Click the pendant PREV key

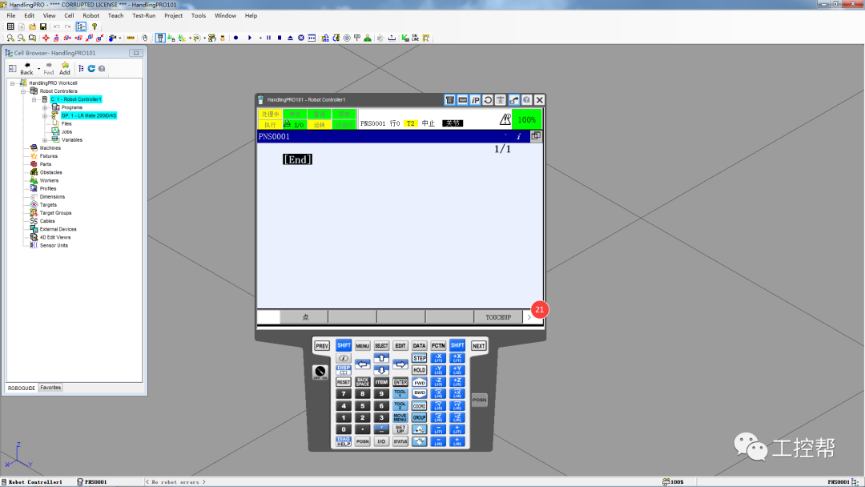[x=322, y=346]
